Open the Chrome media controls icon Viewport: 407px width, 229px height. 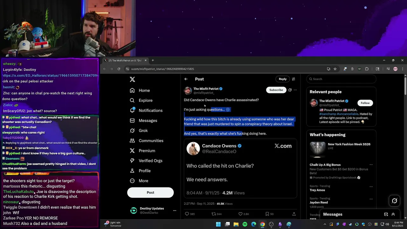[x=388, y=69]
